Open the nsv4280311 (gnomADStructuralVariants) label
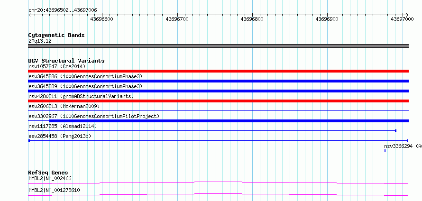Viewport: 422px width, 201px height. pyautogui.click(x=81, y=96)
